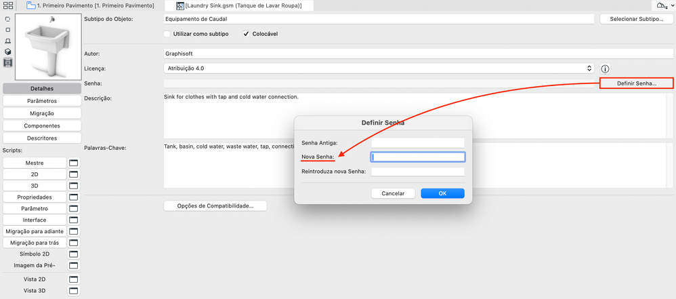Open the Mestre script
This screenshot has height=299, width=676.
[35, 163]
